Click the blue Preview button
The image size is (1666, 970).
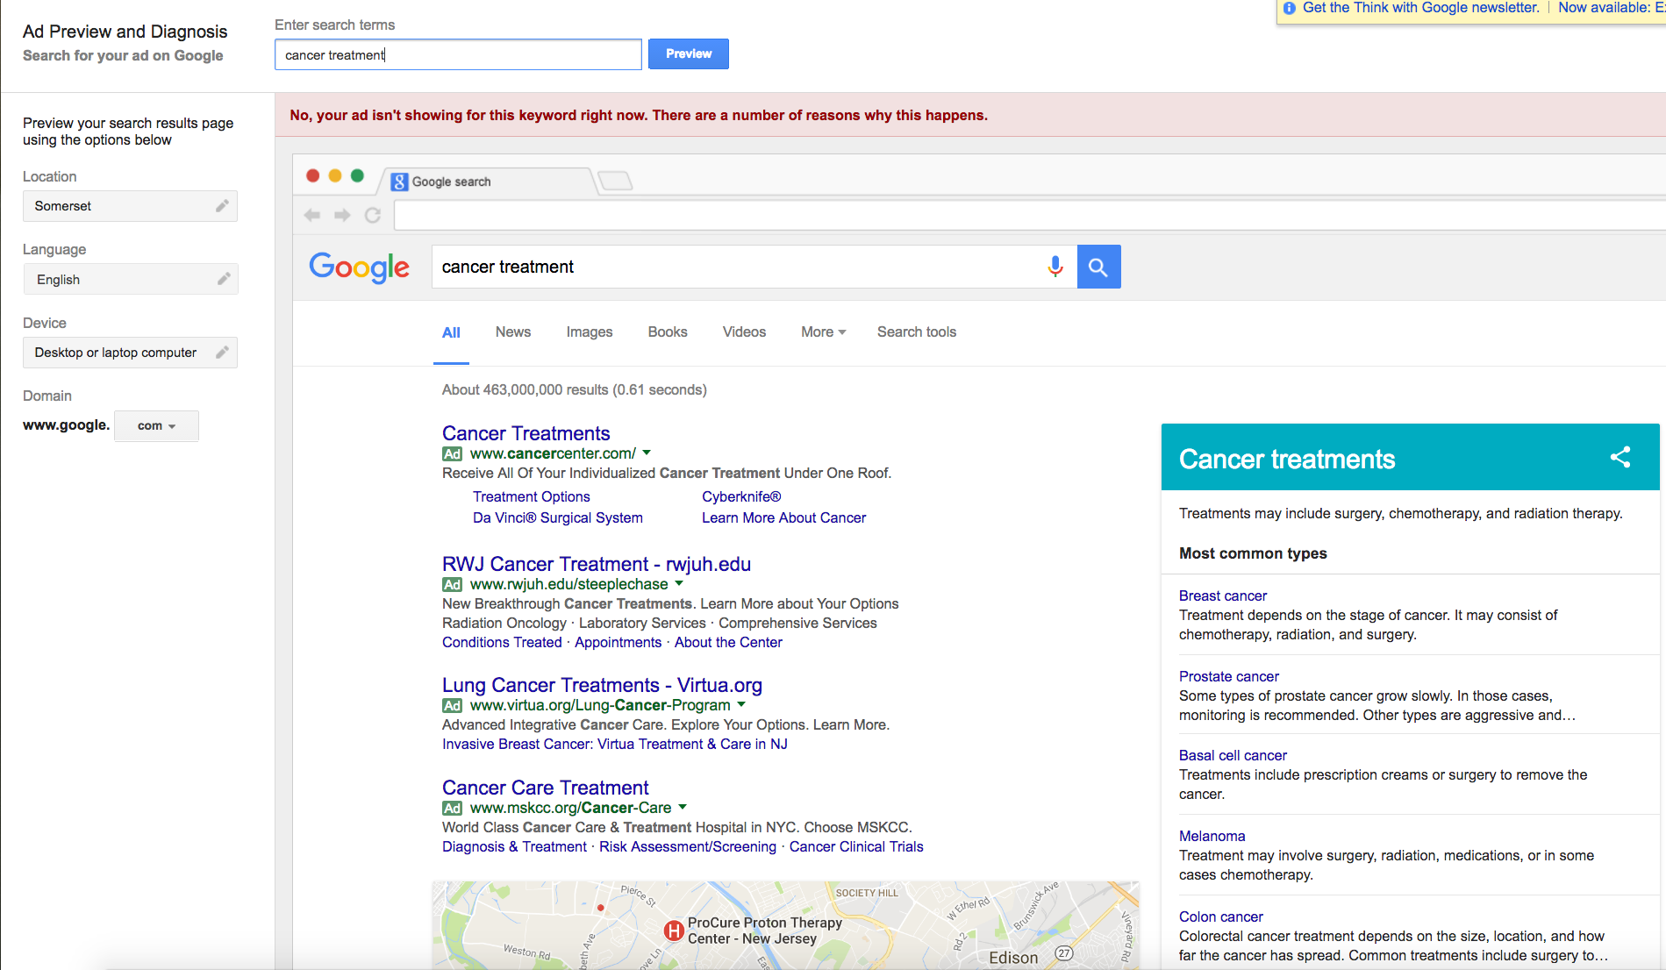pos(689,54)
